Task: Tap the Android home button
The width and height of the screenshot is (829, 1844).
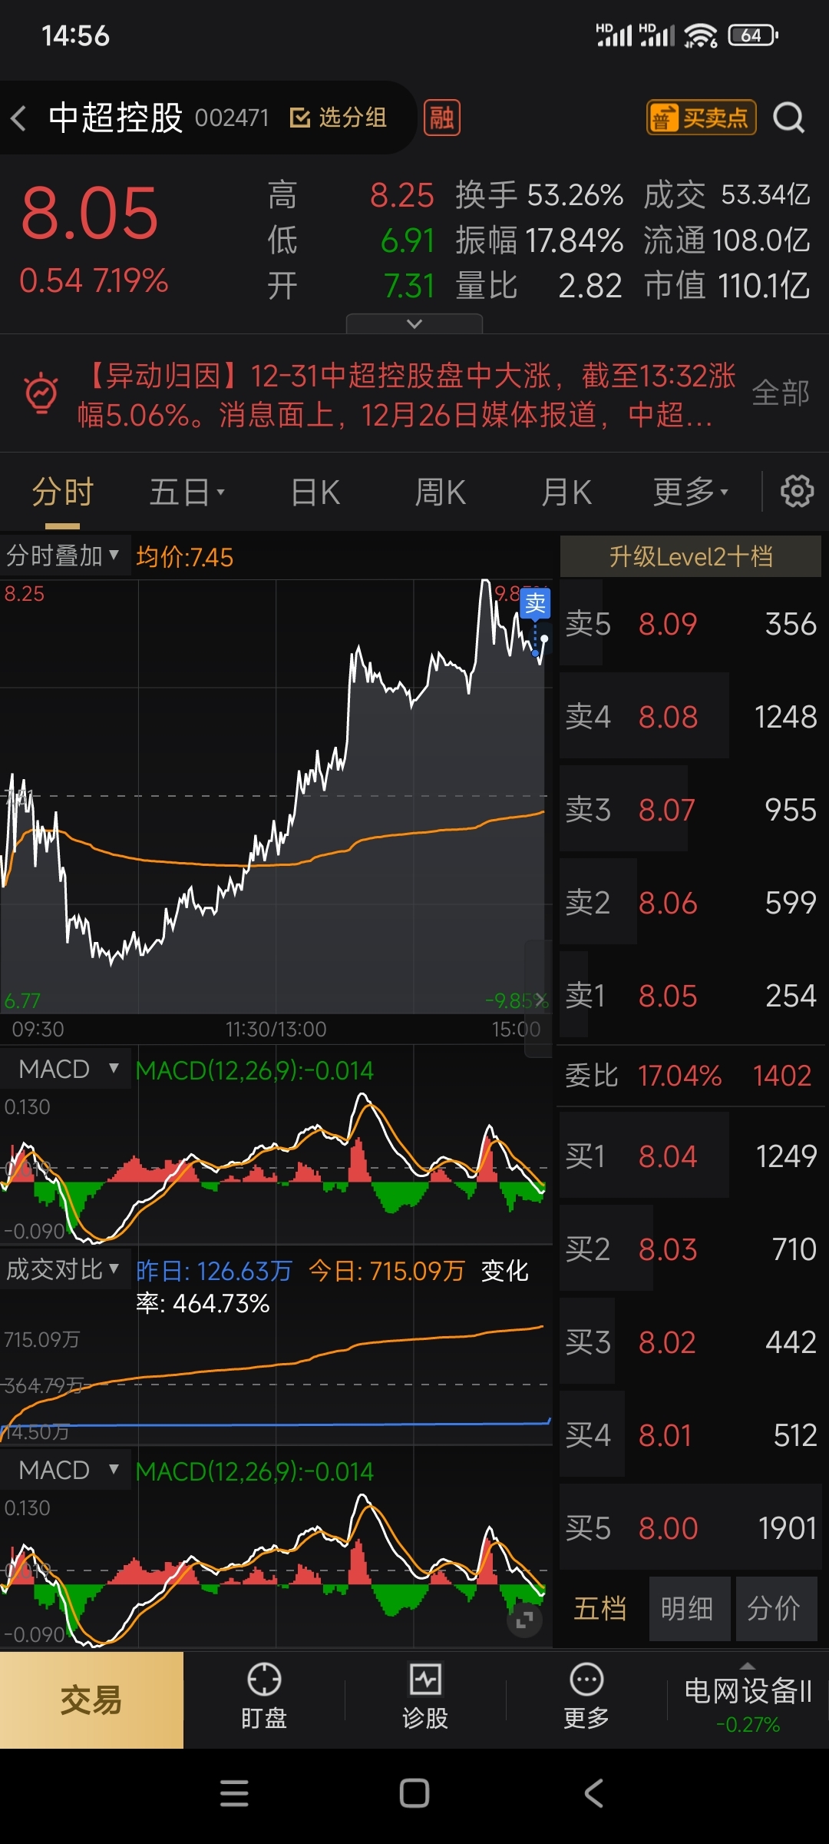Action: (414, 1793)
